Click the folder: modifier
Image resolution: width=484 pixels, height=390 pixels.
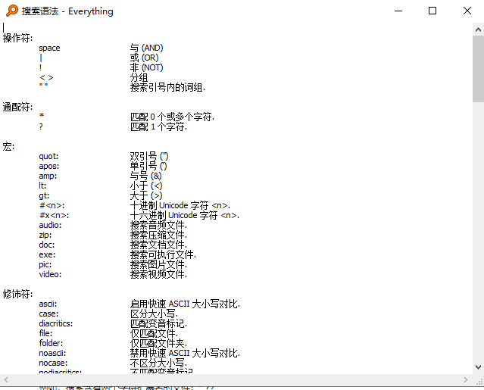(x=51, y=343)
